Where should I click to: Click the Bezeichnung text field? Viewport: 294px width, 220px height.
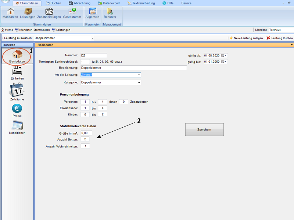coord(133,68)
